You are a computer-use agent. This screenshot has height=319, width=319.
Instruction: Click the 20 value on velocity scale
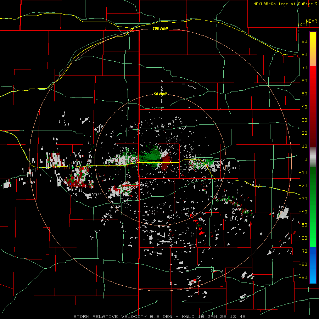coord(304,133)
